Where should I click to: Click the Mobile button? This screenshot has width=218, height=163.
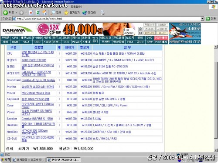[162, 25]
